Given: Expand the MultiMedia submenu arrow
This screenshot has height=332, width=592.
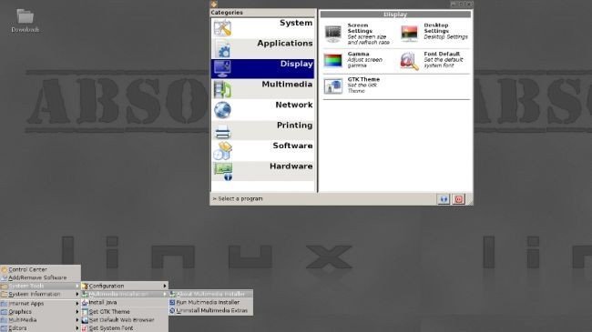Looking at the screenshot, I should 77,320.
